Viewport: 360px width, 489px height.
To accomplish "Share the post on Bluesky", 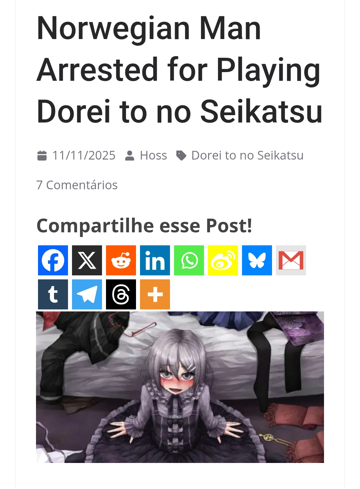I will click(x=257, y=260).
